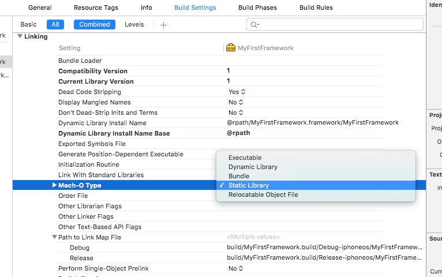This screenshot has width=442, height=277.
Task: Choose Bundle from Mach-O menu
Action: (316, 176)
